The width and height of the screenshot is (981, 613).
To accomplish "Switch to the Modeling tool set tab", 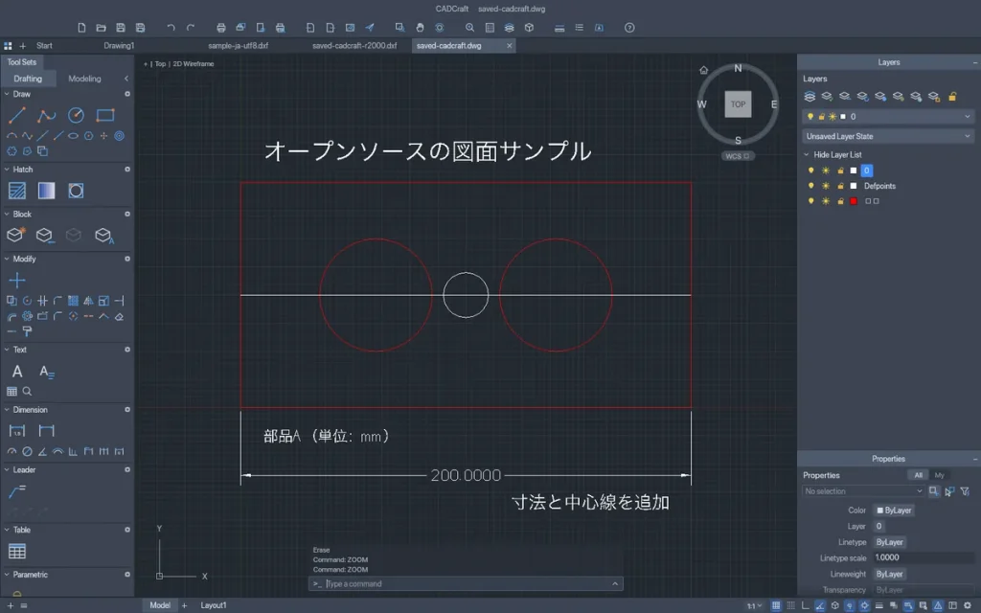I will coord(84,79).
